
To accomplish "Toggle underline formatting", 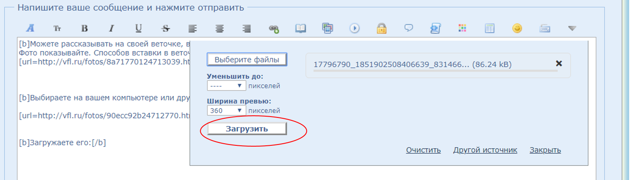I will 138,28.
